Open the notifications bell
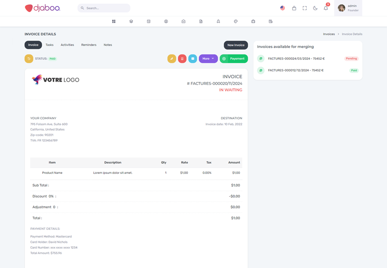Screen dimensions: 387x268 [326, 8]
